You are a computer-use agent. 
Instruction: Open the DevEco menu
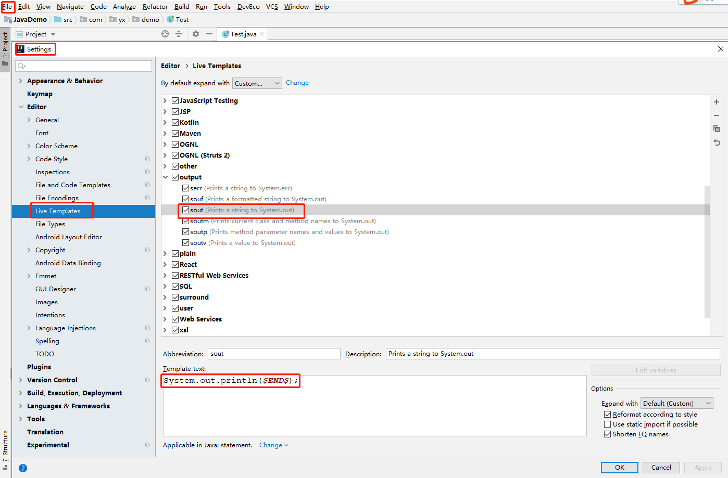[x=248, y=7]
